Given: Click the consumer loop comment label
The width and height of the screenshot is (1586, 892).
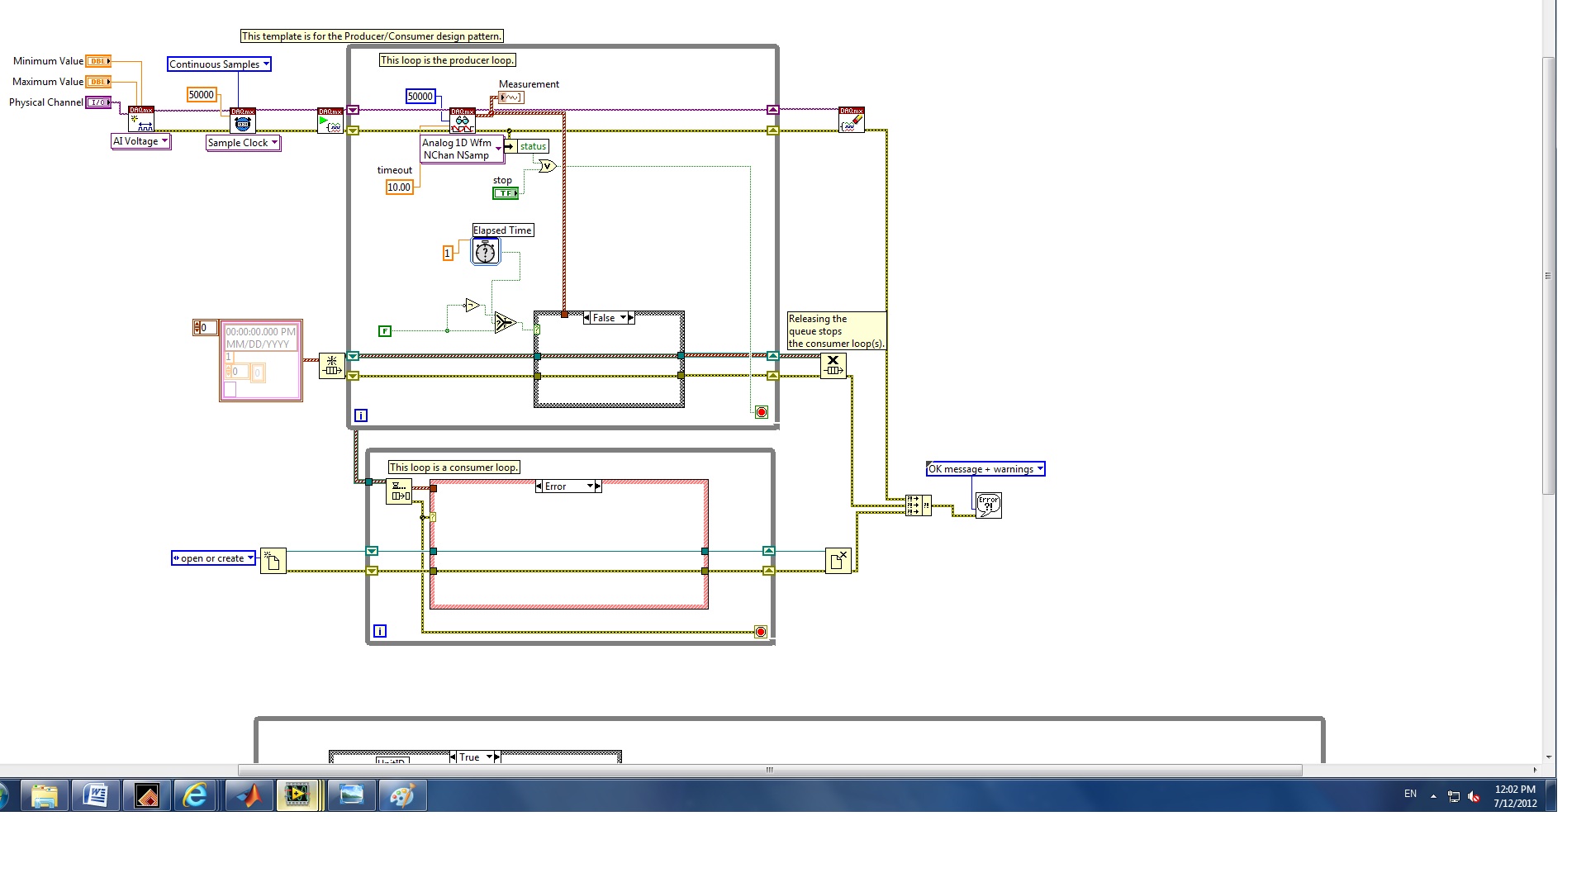Looking at the screenshot, I should click(453, 467).
